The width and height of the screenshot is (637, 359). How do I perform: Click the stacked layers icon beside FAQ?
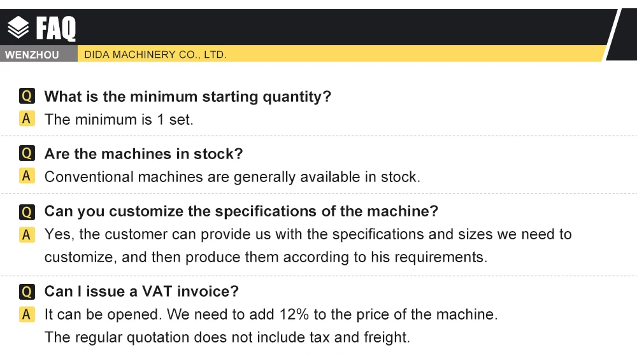(18, 27)
